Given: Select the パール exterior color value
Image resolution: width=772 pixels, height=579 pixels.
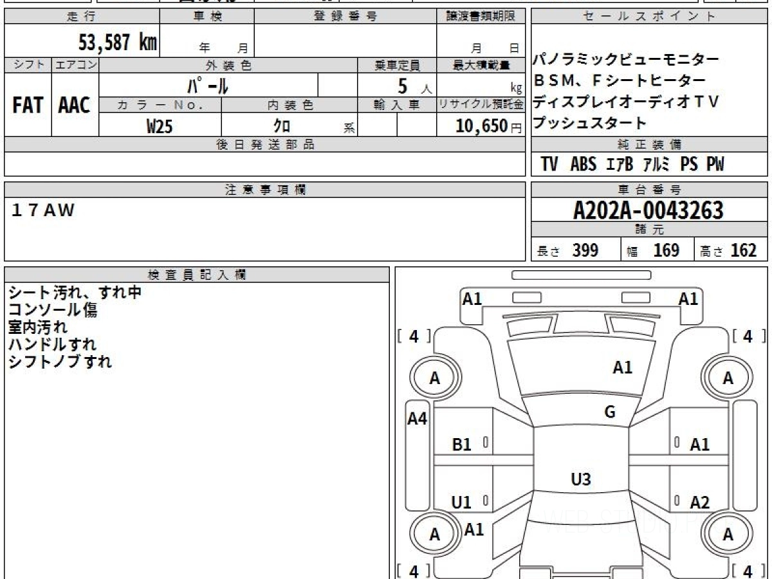Looking at the screenshot, I should (x=207, y=85).
